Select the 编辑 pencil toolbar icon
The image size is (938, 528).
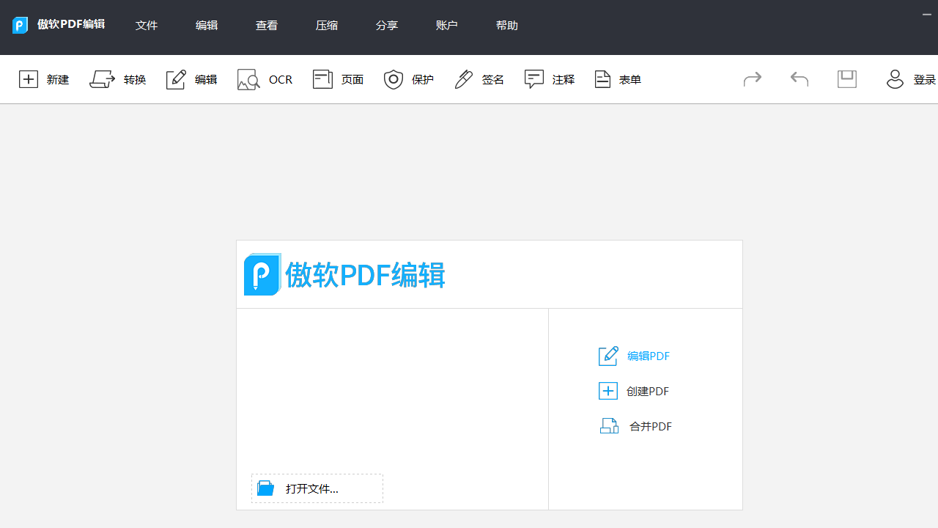point(176,79)
